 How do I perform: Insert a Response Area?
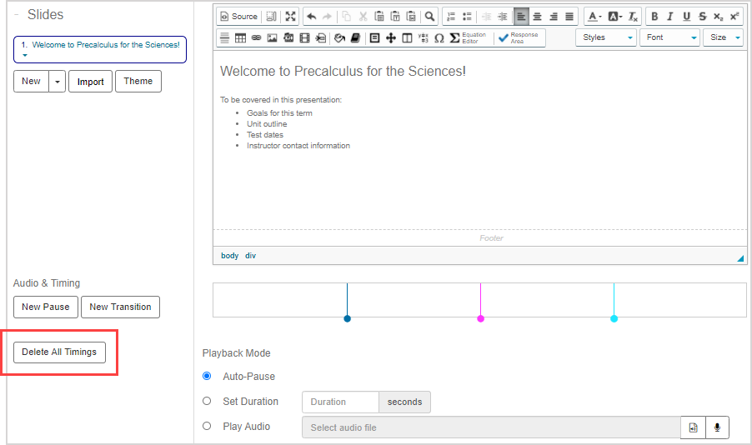pos(519,37)
